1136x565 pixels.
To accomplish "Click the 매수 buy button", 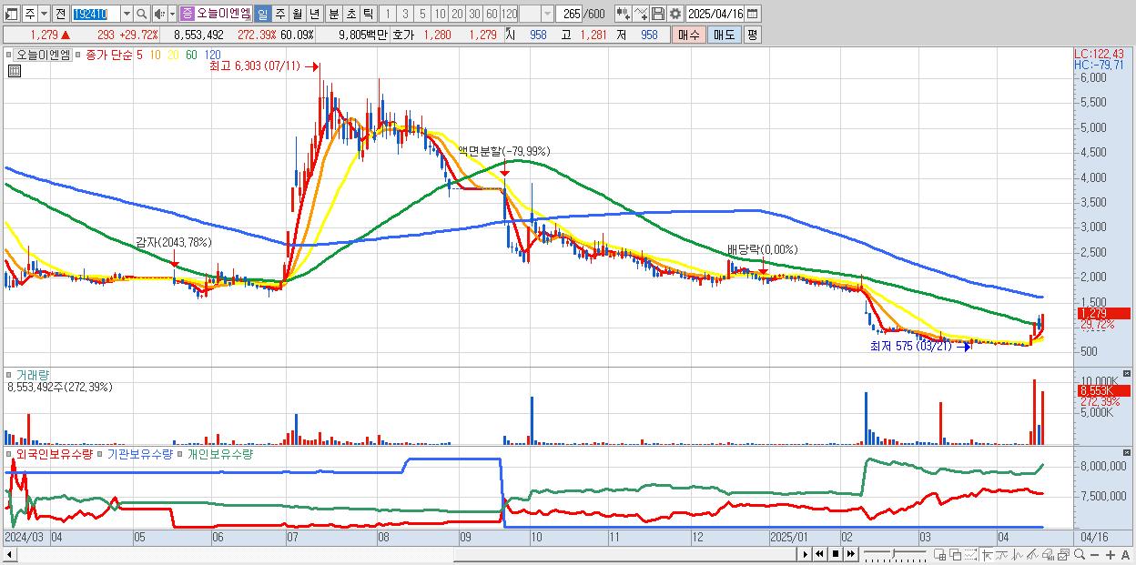I will coord(688,35).
